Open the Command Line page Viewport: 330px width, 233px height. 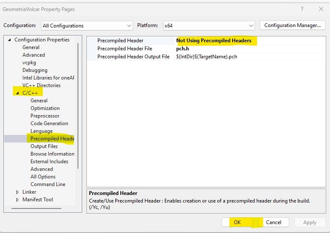(x=48, y=184)
